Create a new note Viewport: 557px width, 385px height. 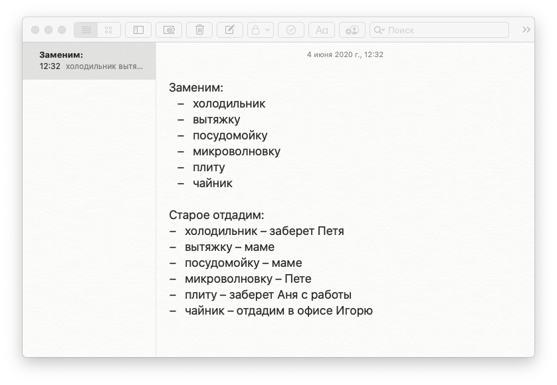tap(230, 30)
